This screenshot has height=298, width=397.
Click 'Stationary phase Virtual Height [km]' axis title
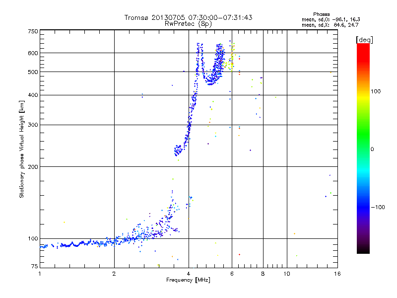point(22,149)
